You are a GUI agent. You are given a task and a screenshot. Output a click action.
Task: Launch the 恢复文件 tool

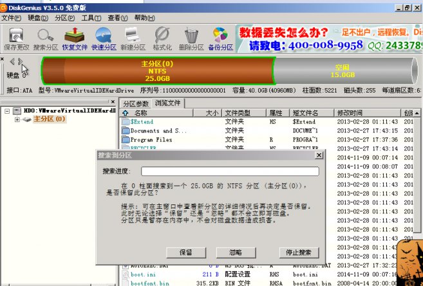pos(75,39)
